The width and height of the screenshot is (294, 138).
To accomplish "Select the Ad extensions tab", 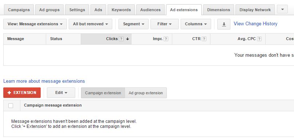I will click(x=184, y=10).
